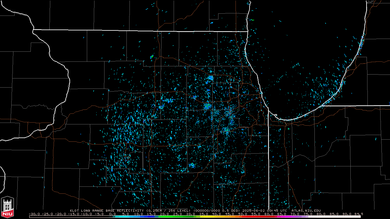Click the '5.0' scale label
Screen dimensions: 390x219
tap(126, 214)
